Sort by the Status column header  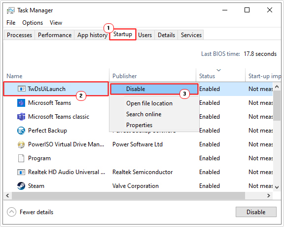click(x=220, y=76)
